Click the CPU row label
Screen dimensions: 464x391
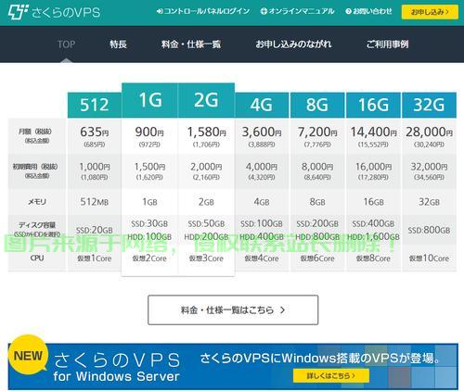[x=37, y=258]
